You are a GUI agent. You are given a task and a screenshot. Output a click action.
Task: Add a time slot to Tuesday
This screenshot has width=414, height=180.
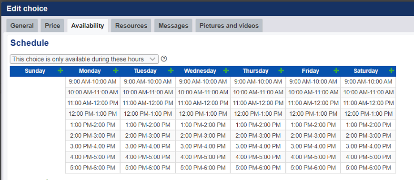click(171, 71)
